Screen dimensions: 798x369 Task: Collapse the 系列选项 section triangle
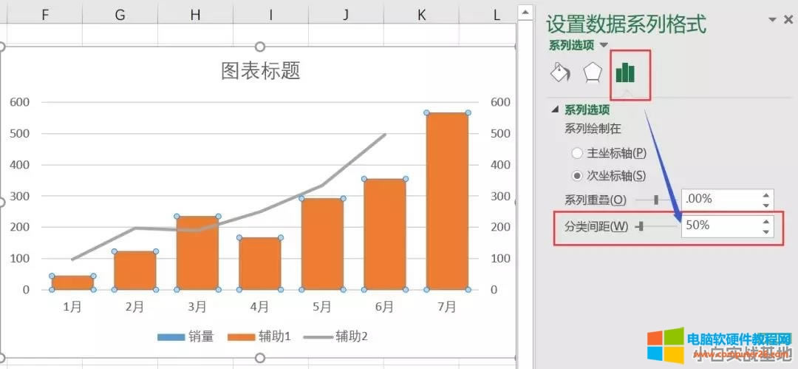pos(555,109)
